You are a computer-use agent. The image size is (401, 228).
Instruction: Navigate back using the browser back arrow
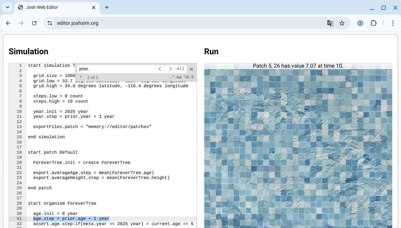(x=8, y=23)
